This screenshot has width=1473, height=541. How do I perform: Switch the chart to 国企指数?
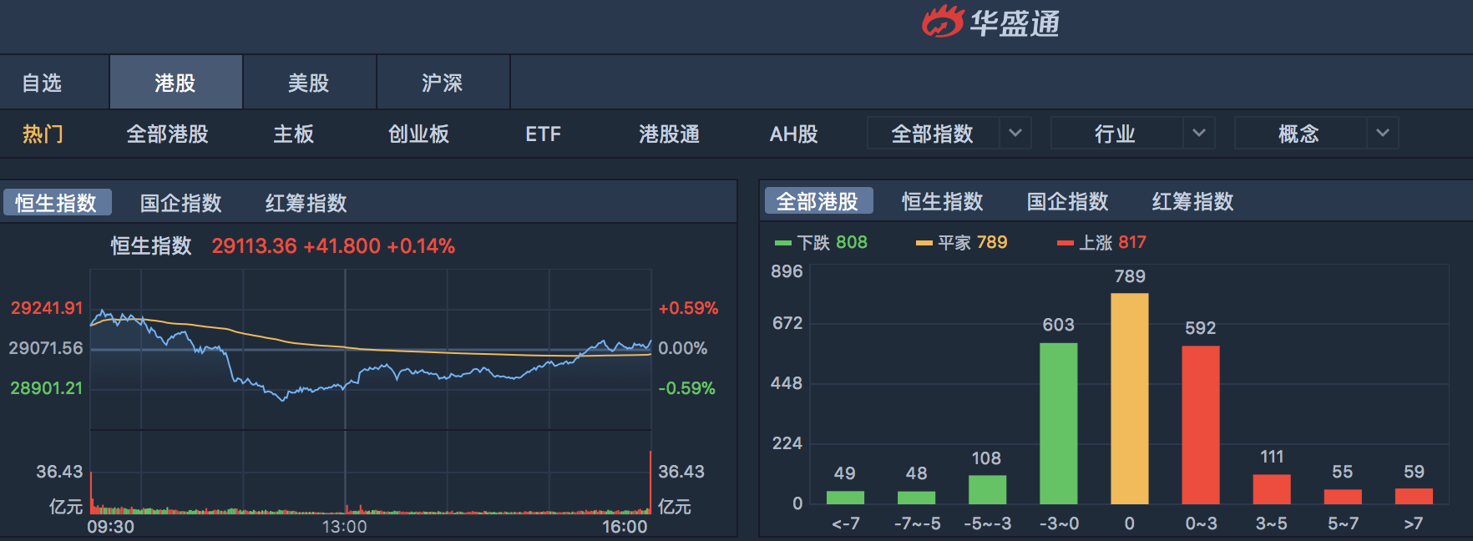pos(180,203)
